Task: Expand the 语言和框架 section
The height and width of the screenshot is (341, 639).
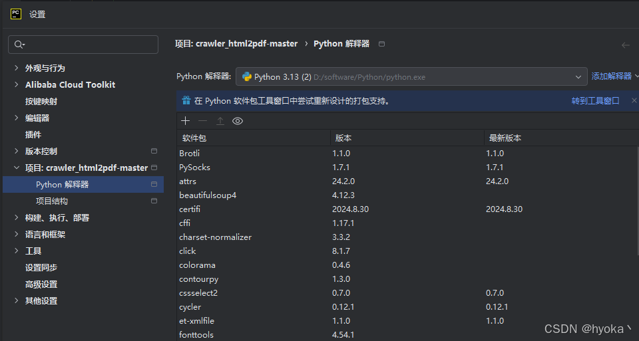Action: 16,234
